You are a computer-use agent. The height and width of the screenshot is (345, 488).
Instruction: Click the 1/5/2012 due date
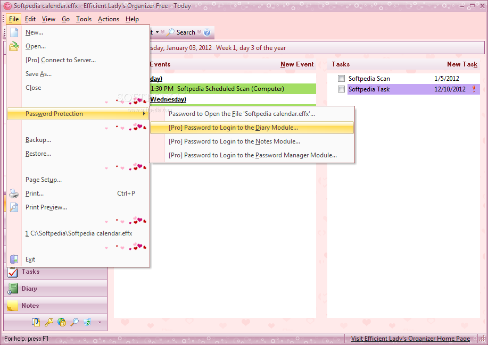[x=446, y=79]
